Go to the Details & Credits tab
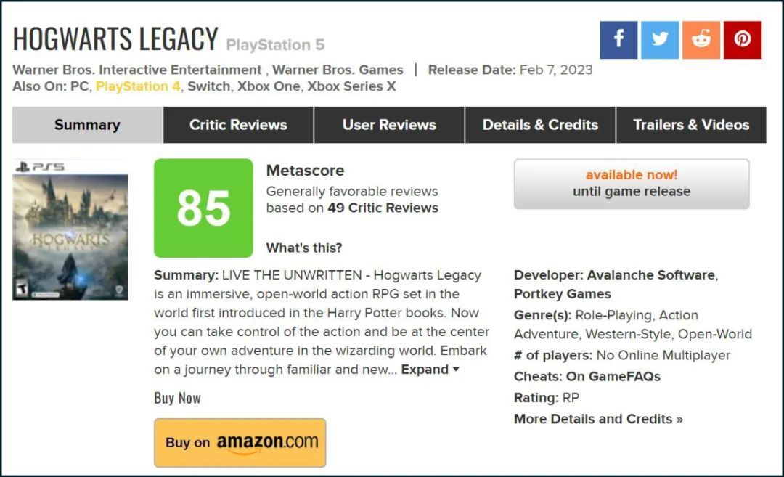 click(540, 125)
